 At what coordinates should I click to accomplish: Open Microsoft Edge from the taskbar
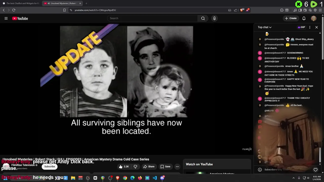132,178
